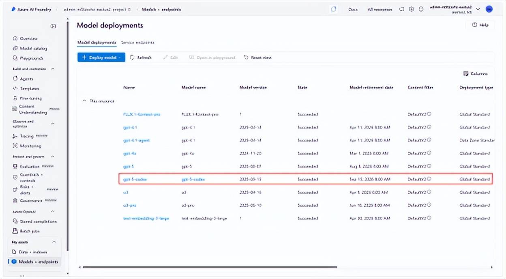Open the announcements megaphone icon
Image resolution: width=506 pixels, height=279 pixels.
pos(401,9)
